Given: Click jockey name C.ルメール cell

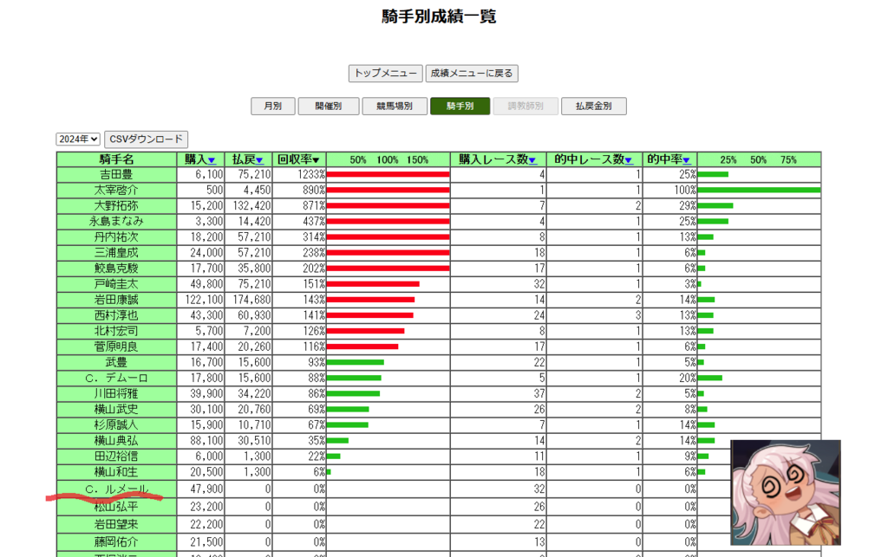Looking at the screenshot, I should pyautogui.click(x=116, y=489).
